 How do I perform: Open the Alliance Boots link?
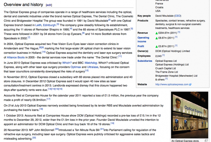(16, 58)
